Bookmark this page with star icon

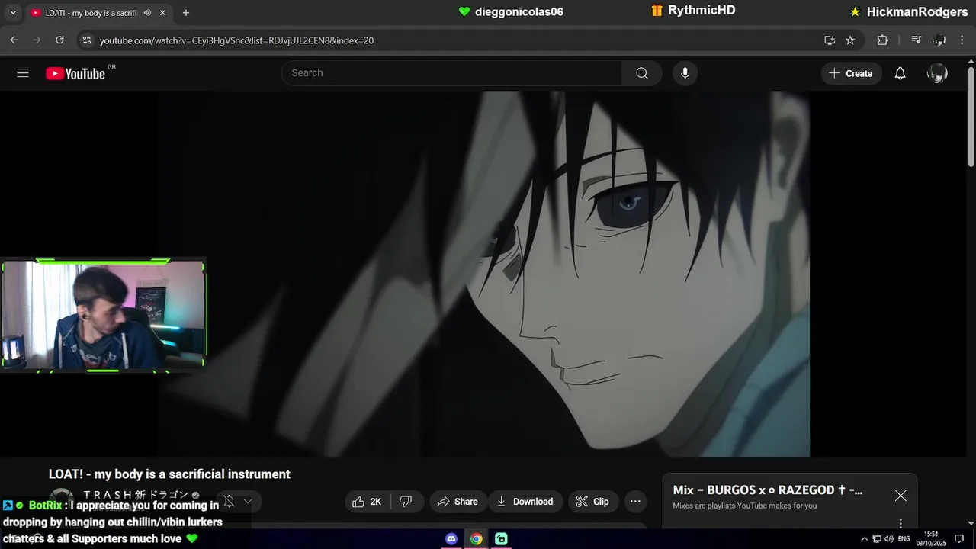(850, 40)
